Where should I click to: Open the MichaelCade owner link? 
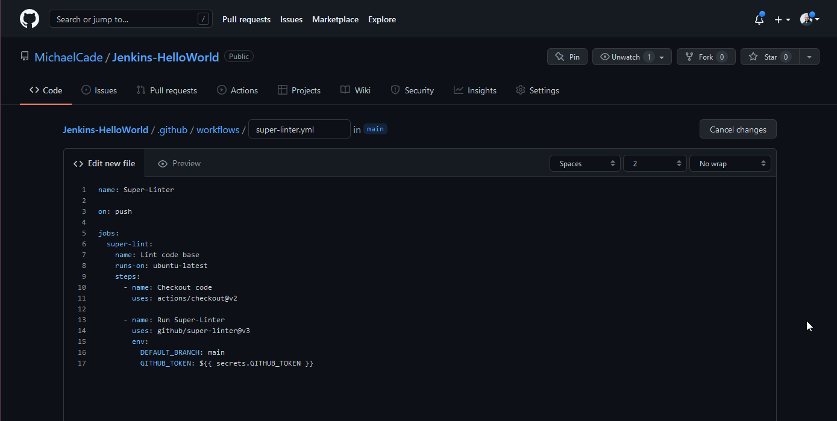[68, 57]
